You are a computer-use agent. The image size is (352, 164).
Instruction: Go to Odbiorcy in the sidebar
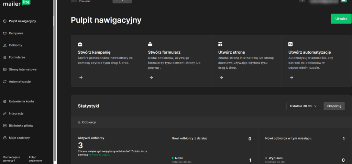coord(15,45)
